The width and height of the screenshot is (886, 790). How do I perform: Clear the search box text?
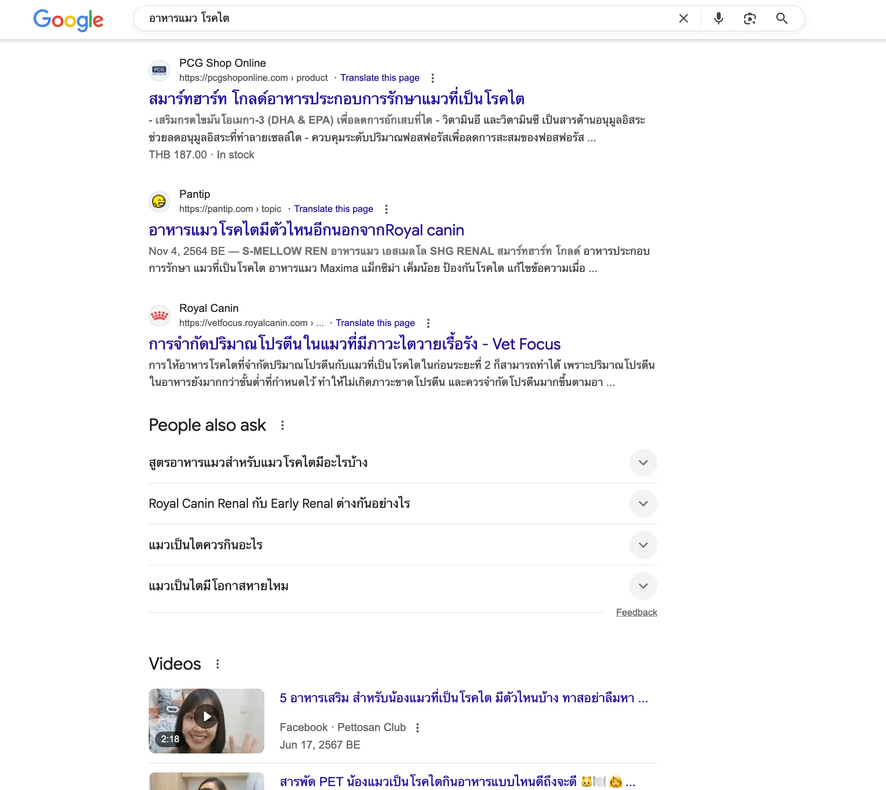(684, 19)
